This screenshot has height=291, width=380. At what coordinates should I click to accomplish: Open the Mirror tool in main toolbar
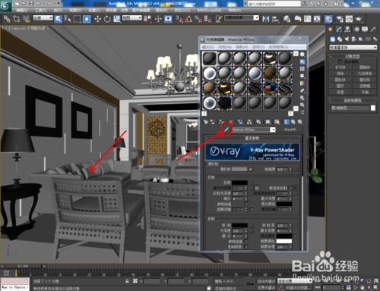tap(265, 19)
